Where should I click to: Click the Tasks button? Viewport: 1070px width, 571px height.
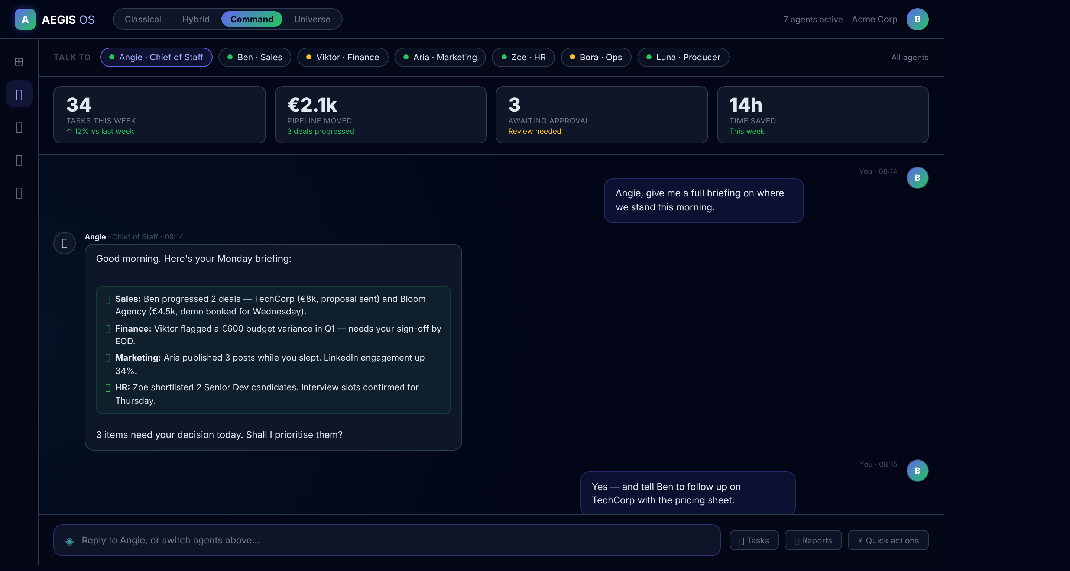pyautogui.click(x=753, y=540)
